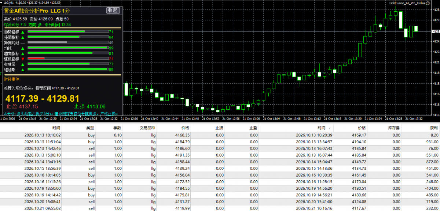Click the current price marker on the price axis
Viewport: 440px width, 211px height.
[x=437, y=31]
